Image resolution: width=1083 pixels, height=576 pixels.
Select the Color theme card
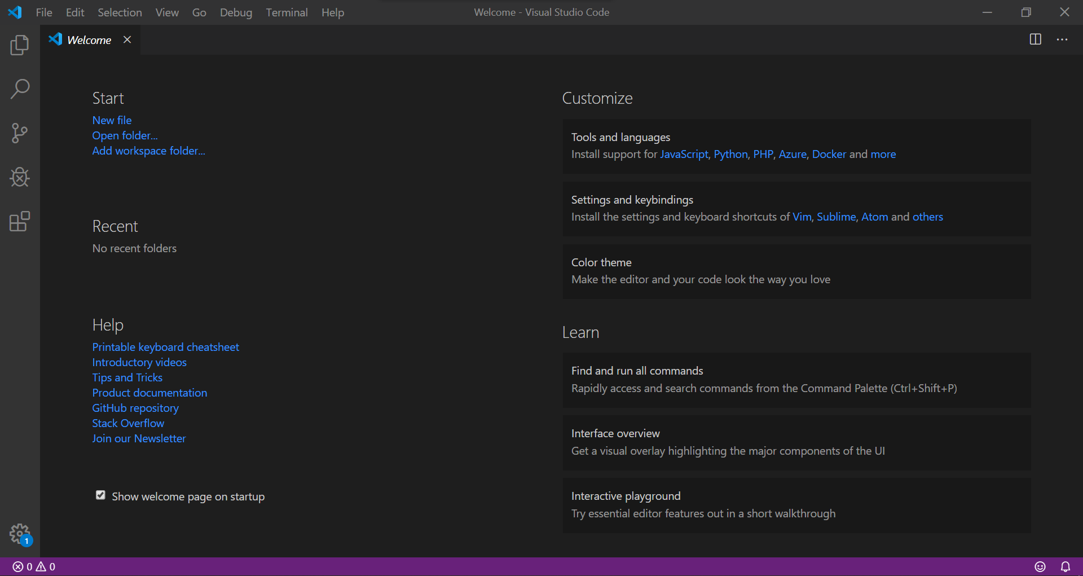tap(796, 271)
